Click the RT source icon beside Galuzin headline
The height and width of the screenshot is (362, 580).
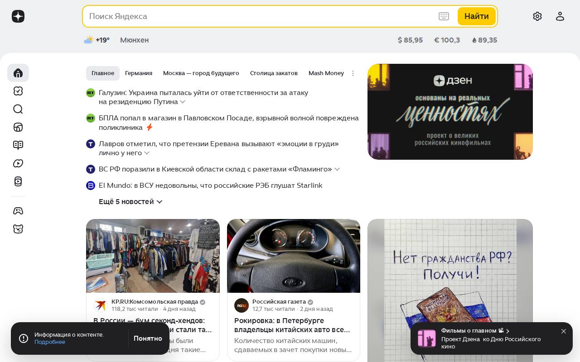[x=91, y=93]
